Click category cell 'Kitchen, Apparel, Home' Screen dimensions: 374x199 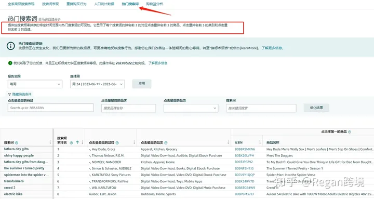158,162
